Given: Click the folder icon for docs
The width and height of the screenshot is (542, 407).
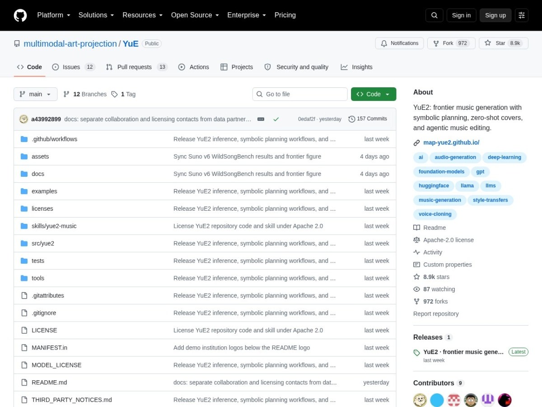Looking at the screenshot, I should [x=24, y=174].
